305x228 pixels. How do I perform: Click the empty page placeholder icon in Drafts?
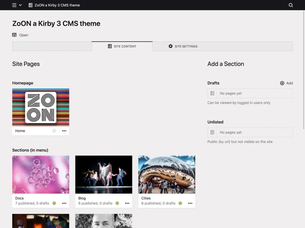click(x=212, y=93)
